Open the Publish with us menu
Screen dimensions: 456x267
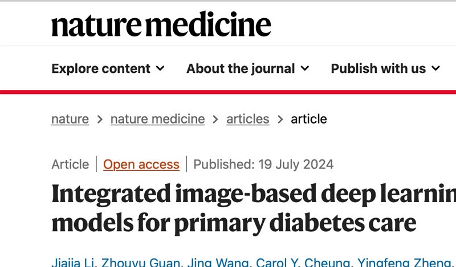point(385,68)
